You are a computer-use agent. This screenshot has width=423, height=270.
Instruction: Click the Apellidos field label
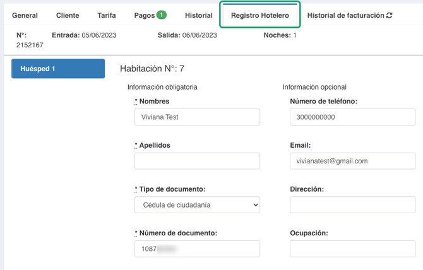pos(155,145)
